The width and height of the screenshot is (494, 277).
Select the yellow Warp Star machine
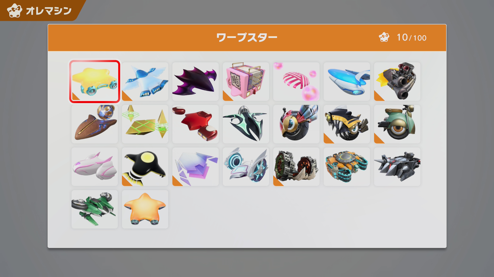click(94, 82)
